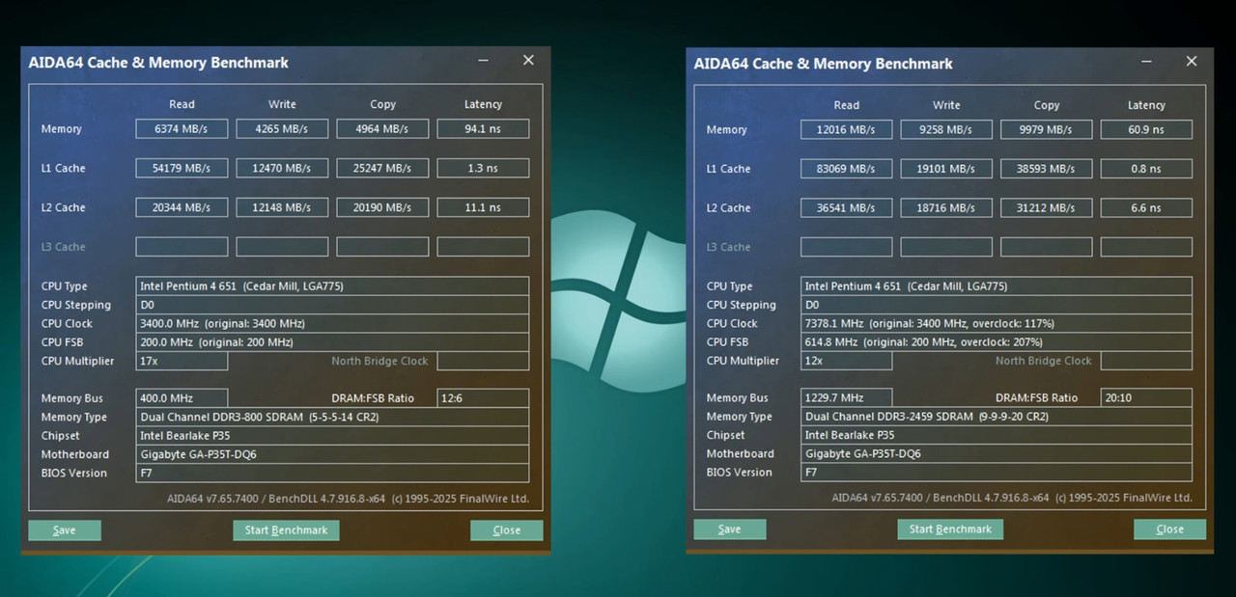Viewport: 1236px width, 597px height.
Task: Select CPU Multiplier field showing 17x
Action: pos(182,361)
